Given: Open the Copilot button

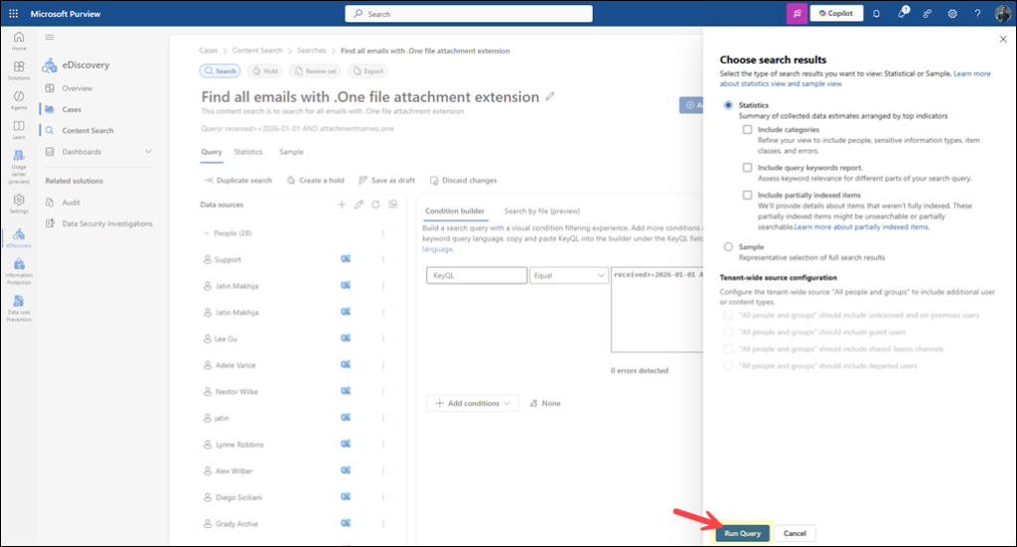Looking at the screenshot, I should click(836, 14).
